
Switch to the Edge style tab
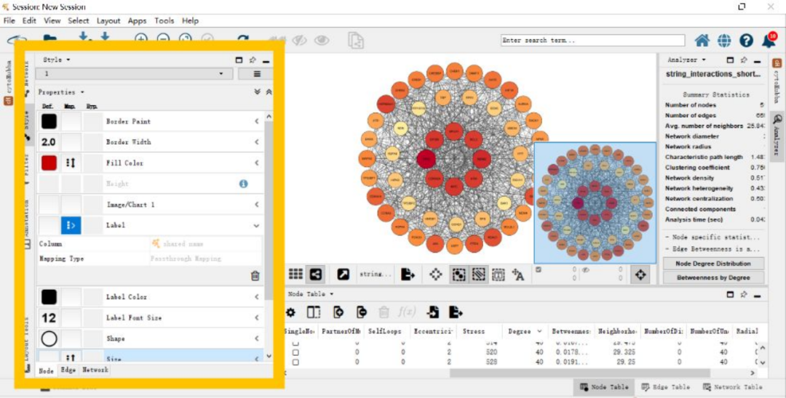coord(68,370)
